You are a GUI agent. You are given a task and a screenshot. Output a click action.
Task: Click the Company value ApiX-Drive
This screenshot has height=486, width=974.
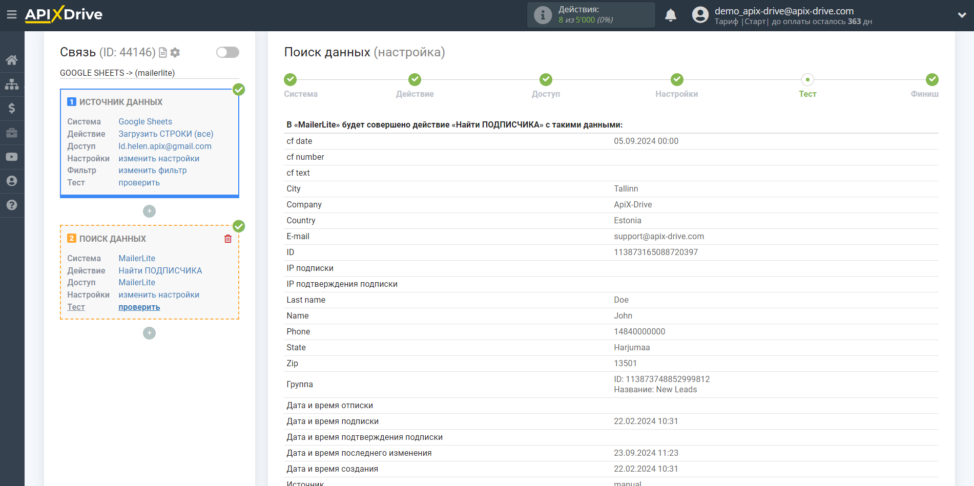pyautogui.click(x=633, y=204)
